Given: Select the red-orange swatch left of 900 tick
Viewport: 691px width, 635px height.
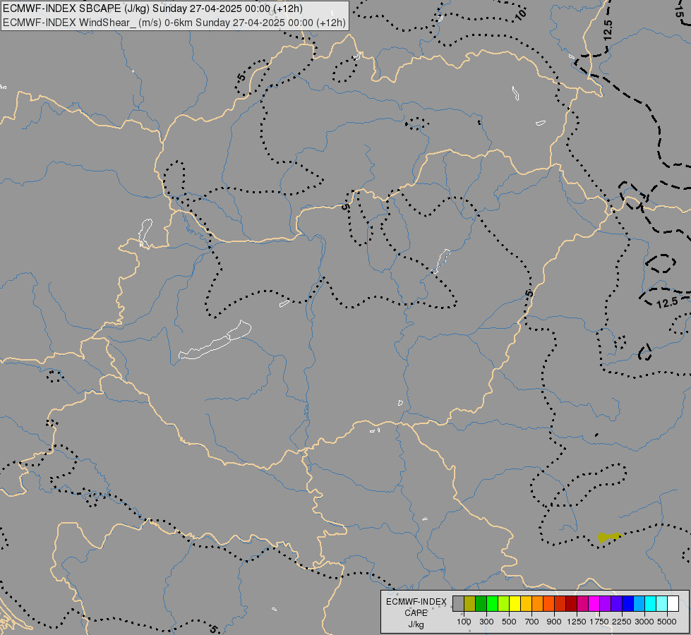Looking at the screenshot, I should click(548, 604).
